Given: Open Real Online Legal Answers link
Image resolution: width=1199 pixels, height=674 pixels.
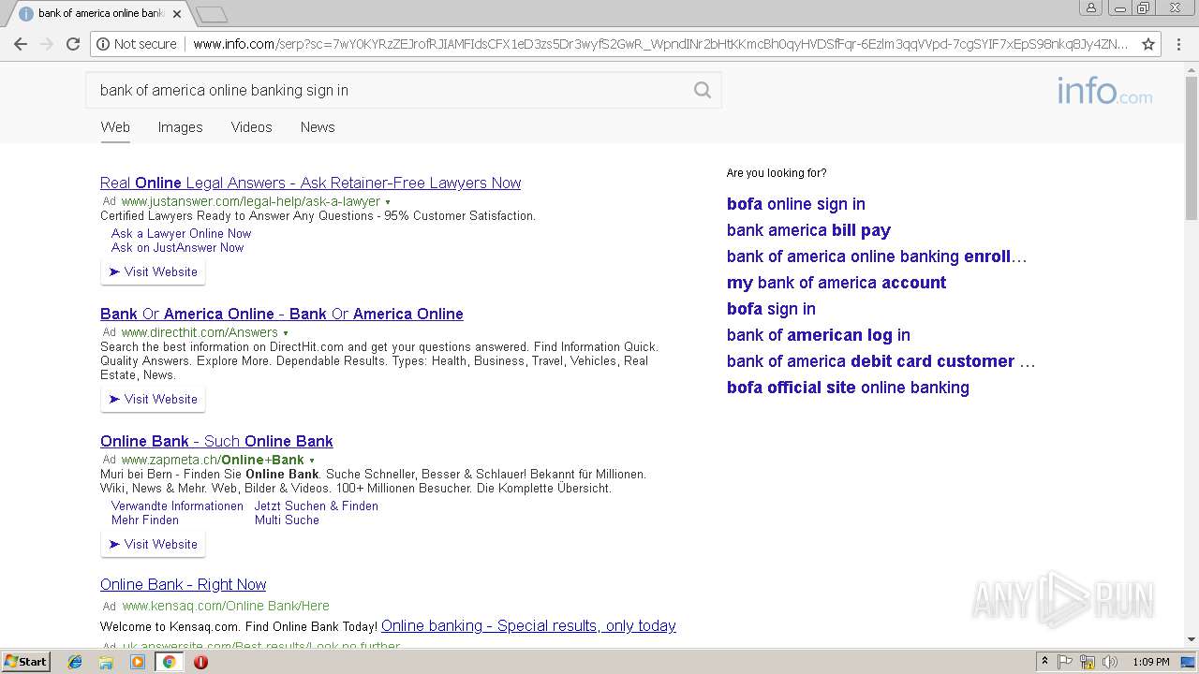Looking at the screenshot, I should tap(310, 183).
